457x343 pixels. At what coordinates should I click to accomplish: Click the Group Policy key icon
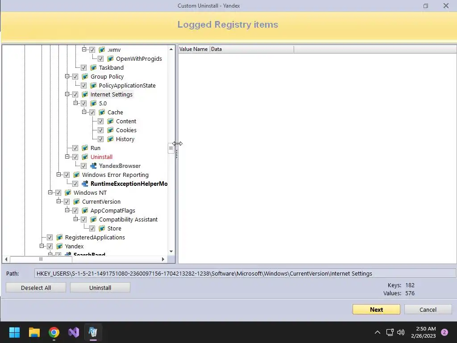(85, 76)
